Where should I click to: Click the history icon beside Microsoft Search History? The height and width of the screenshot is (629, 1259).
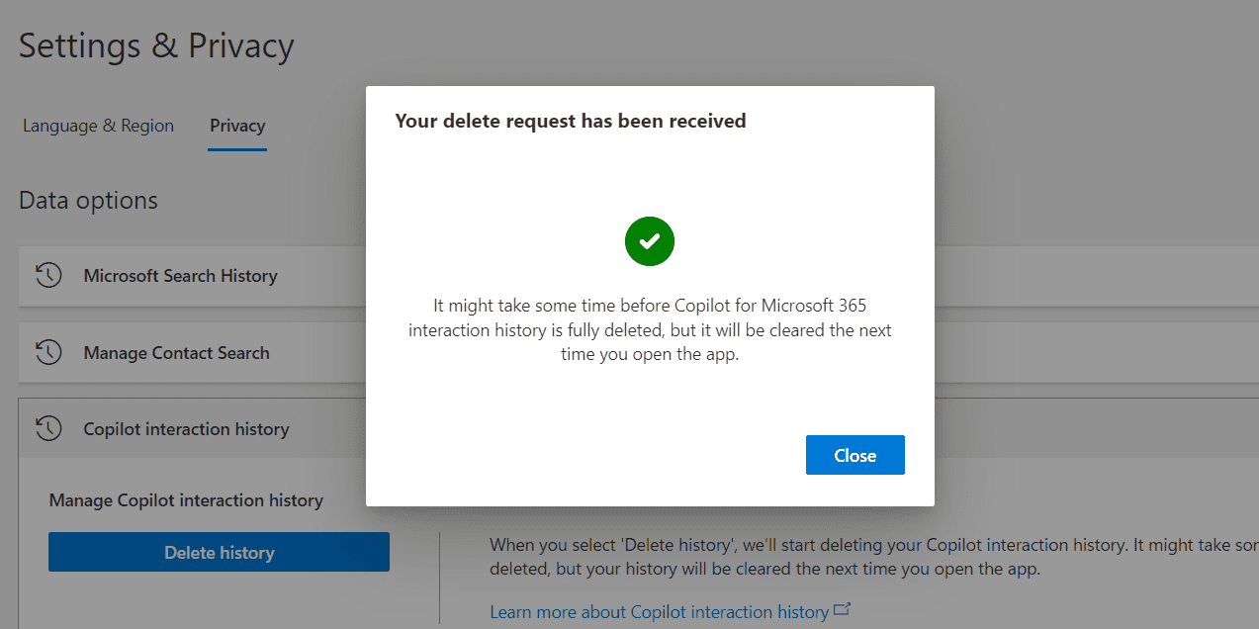(x=48, y=276)
